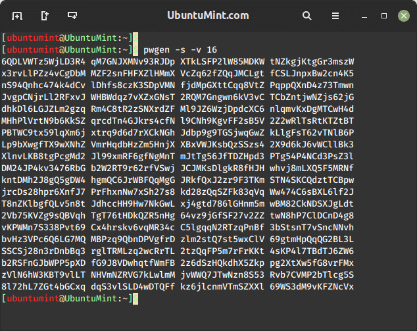Click the password dhkDl6LGJZLm2gzq
This screenshot has width=417, height=331.
click(43, 109)
